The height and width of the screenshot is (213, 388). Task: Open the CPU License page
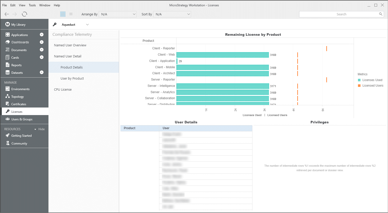coord(63,90)
